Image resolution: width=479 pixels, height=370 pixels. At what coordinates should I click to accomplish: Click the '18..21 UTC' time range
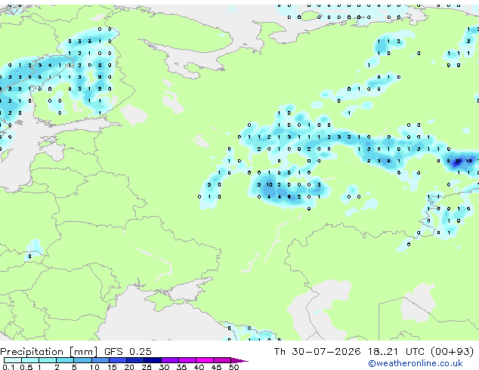tap(396, 352)
